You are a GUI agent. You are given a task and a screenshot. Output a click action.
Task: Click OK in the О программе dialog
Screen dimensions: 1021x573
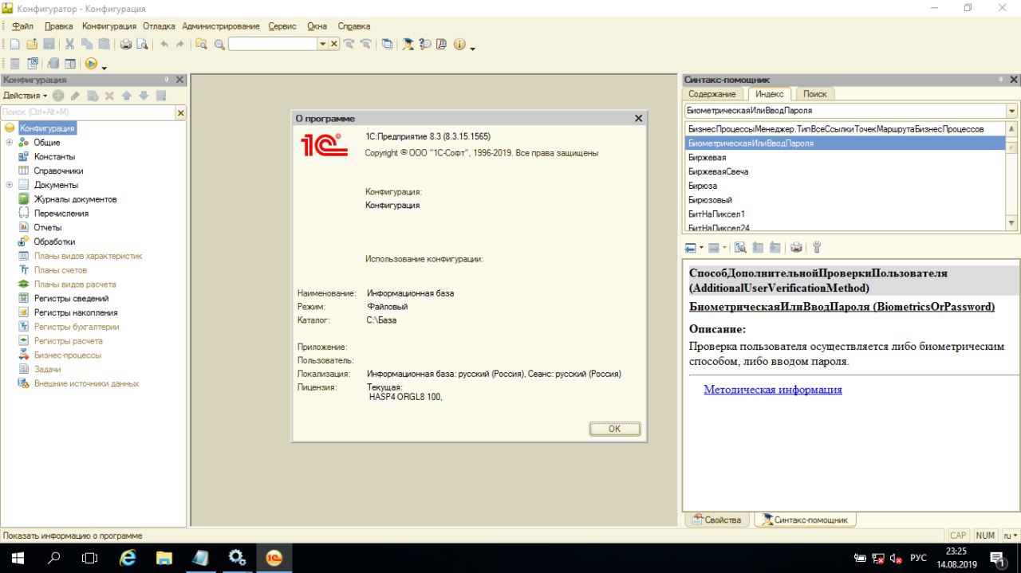(614, 429)
